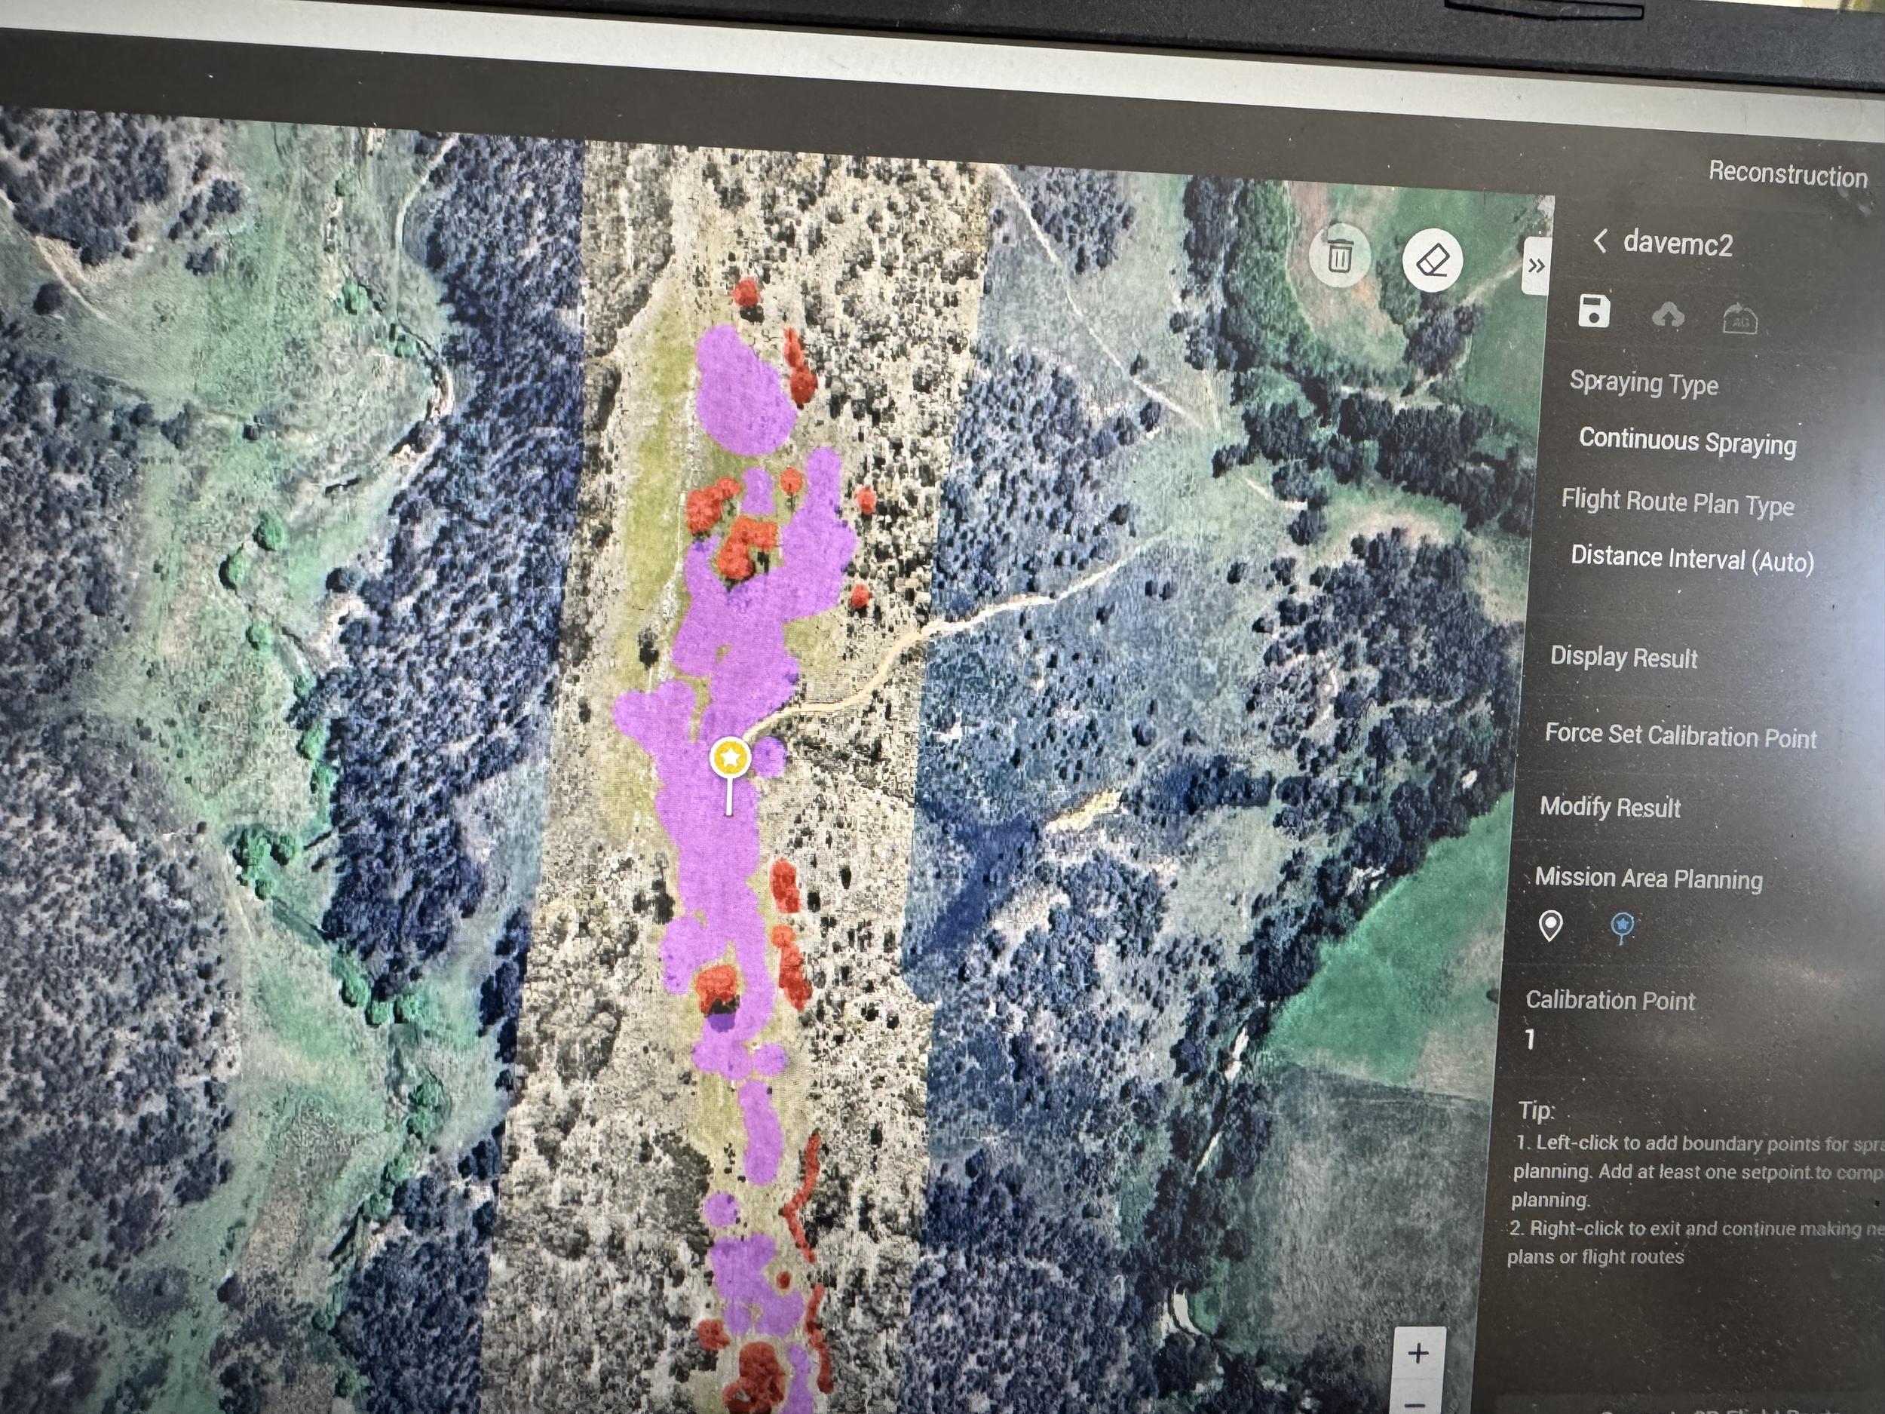Zoom in the map with plus button

(x=1418, y=1353)
